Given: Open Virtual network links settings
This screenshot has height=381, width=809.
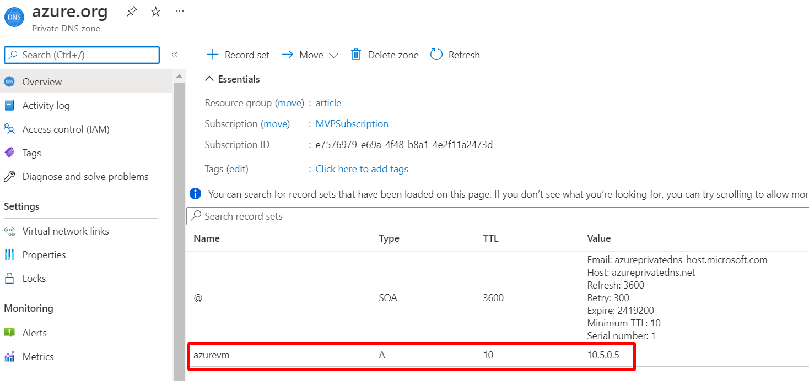Looking at the screenshot, I should point(66,231).
